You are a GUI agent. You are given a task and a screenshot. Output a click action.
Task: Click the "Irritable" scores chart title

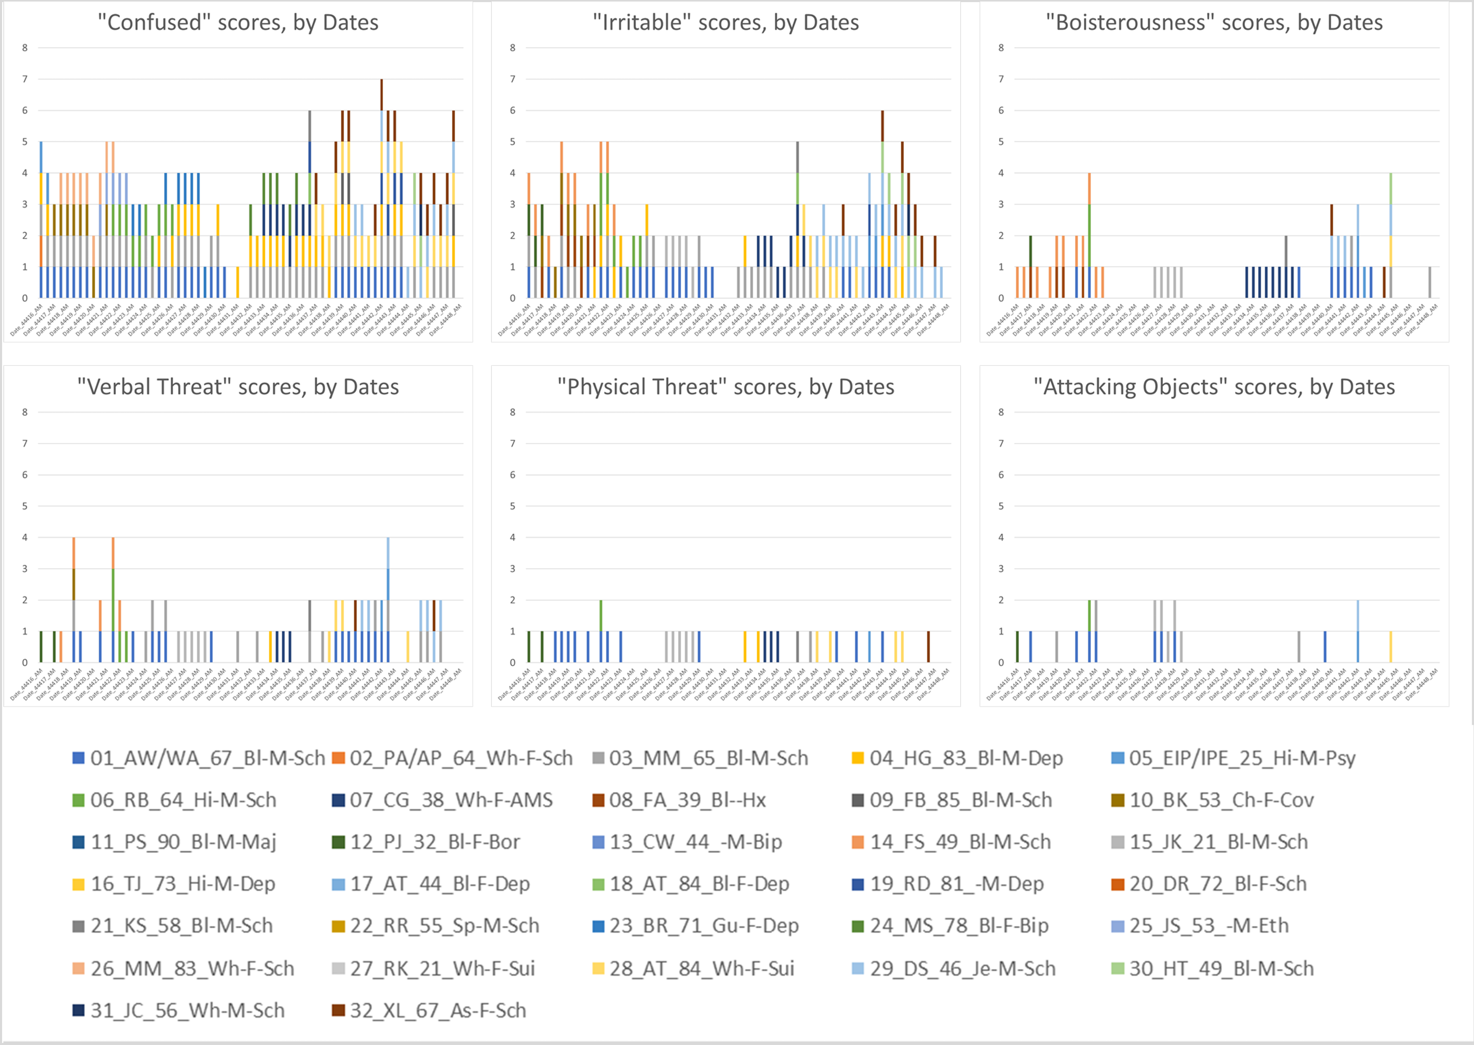(726, 22)
